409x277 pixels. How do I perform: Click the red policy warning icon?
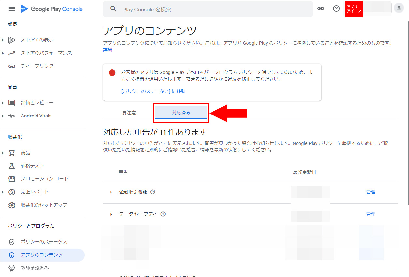tap(112, 73)
